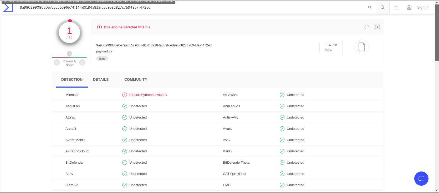Click the Avira (no cloud) engine name
Viewport: 439px width, 193px height.
pos(78,151)
